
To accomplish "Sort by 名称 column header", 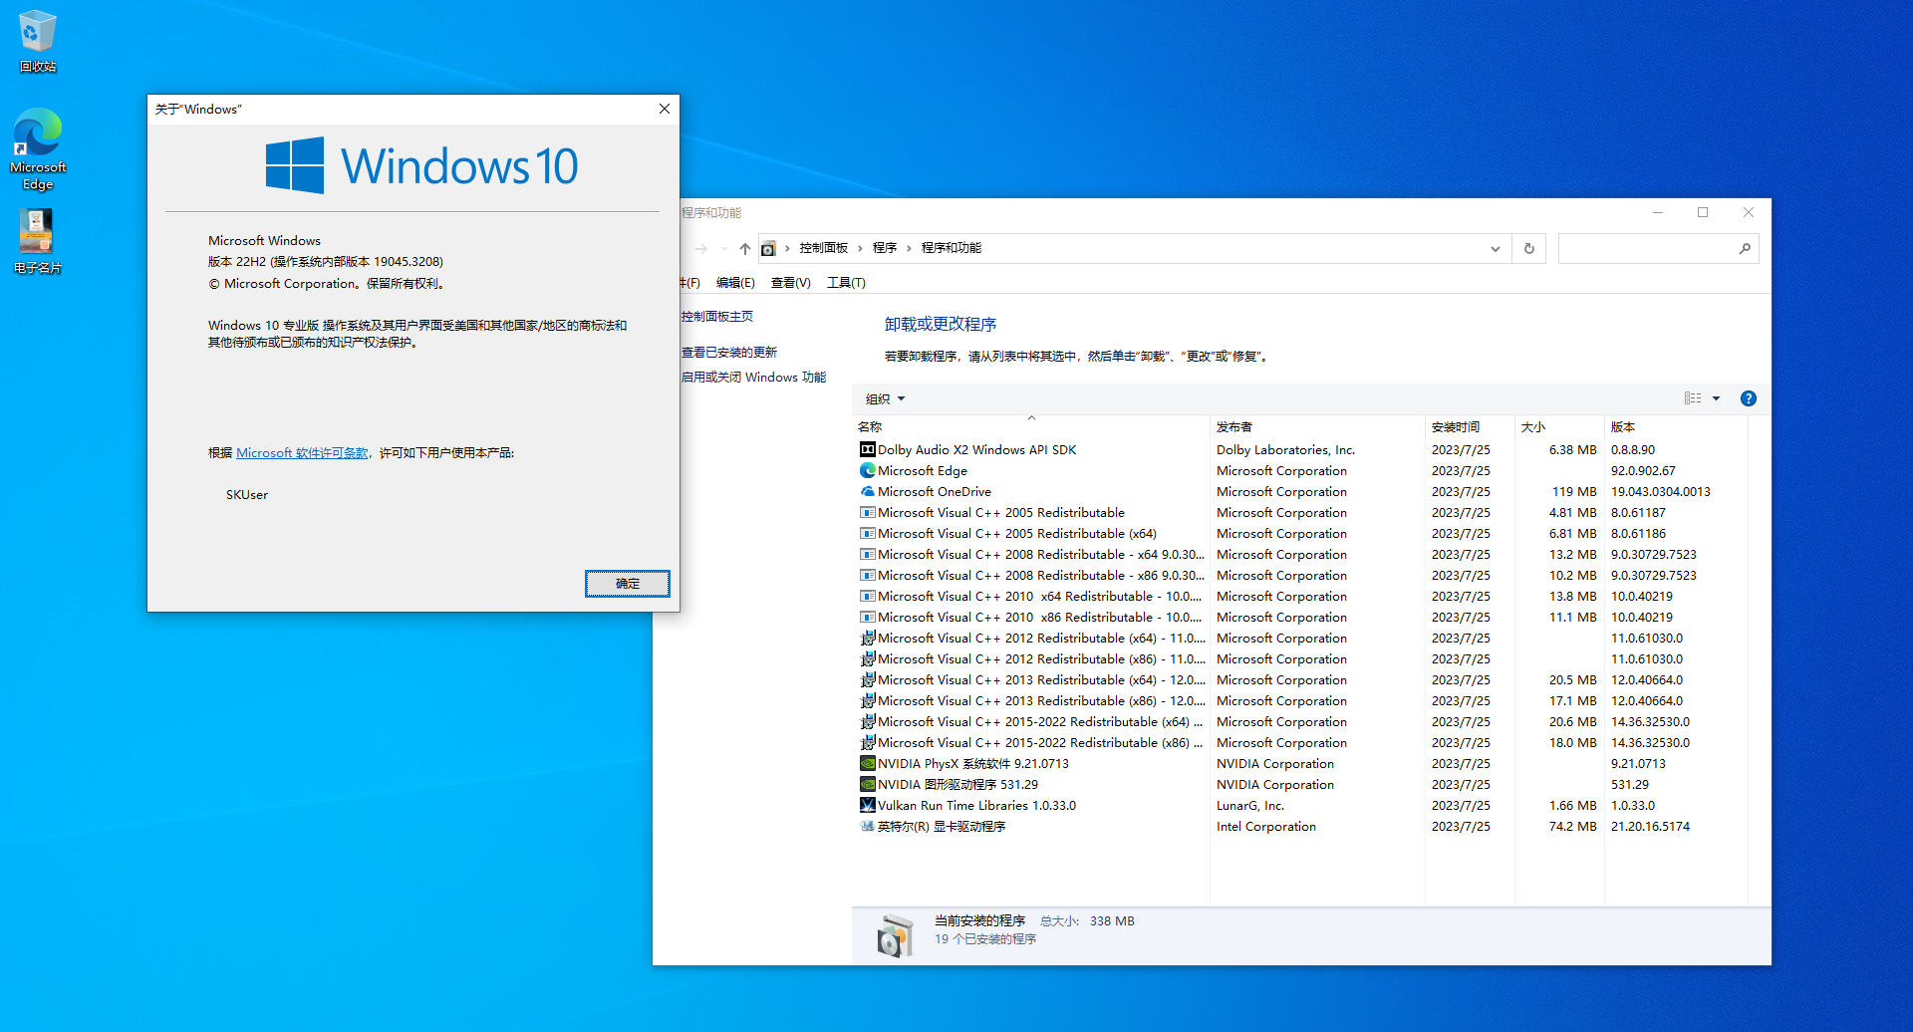I will [1031, 426].
